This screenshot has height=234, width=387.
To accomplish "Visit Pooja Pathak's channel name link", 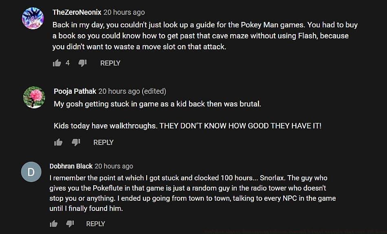I will pyautogui.click(x=75, y=91).
